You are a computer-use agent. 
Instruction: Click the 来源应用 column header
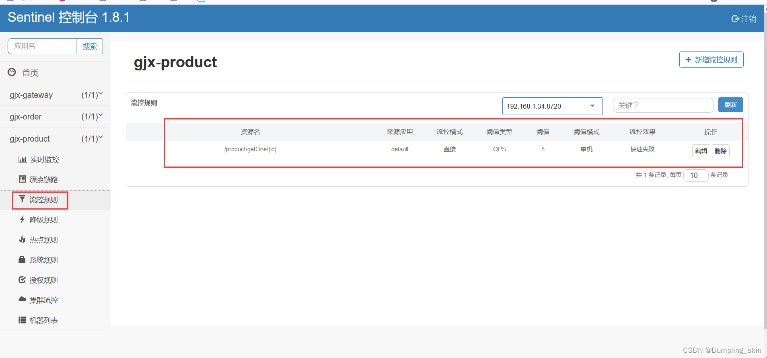tap(400, 132)
